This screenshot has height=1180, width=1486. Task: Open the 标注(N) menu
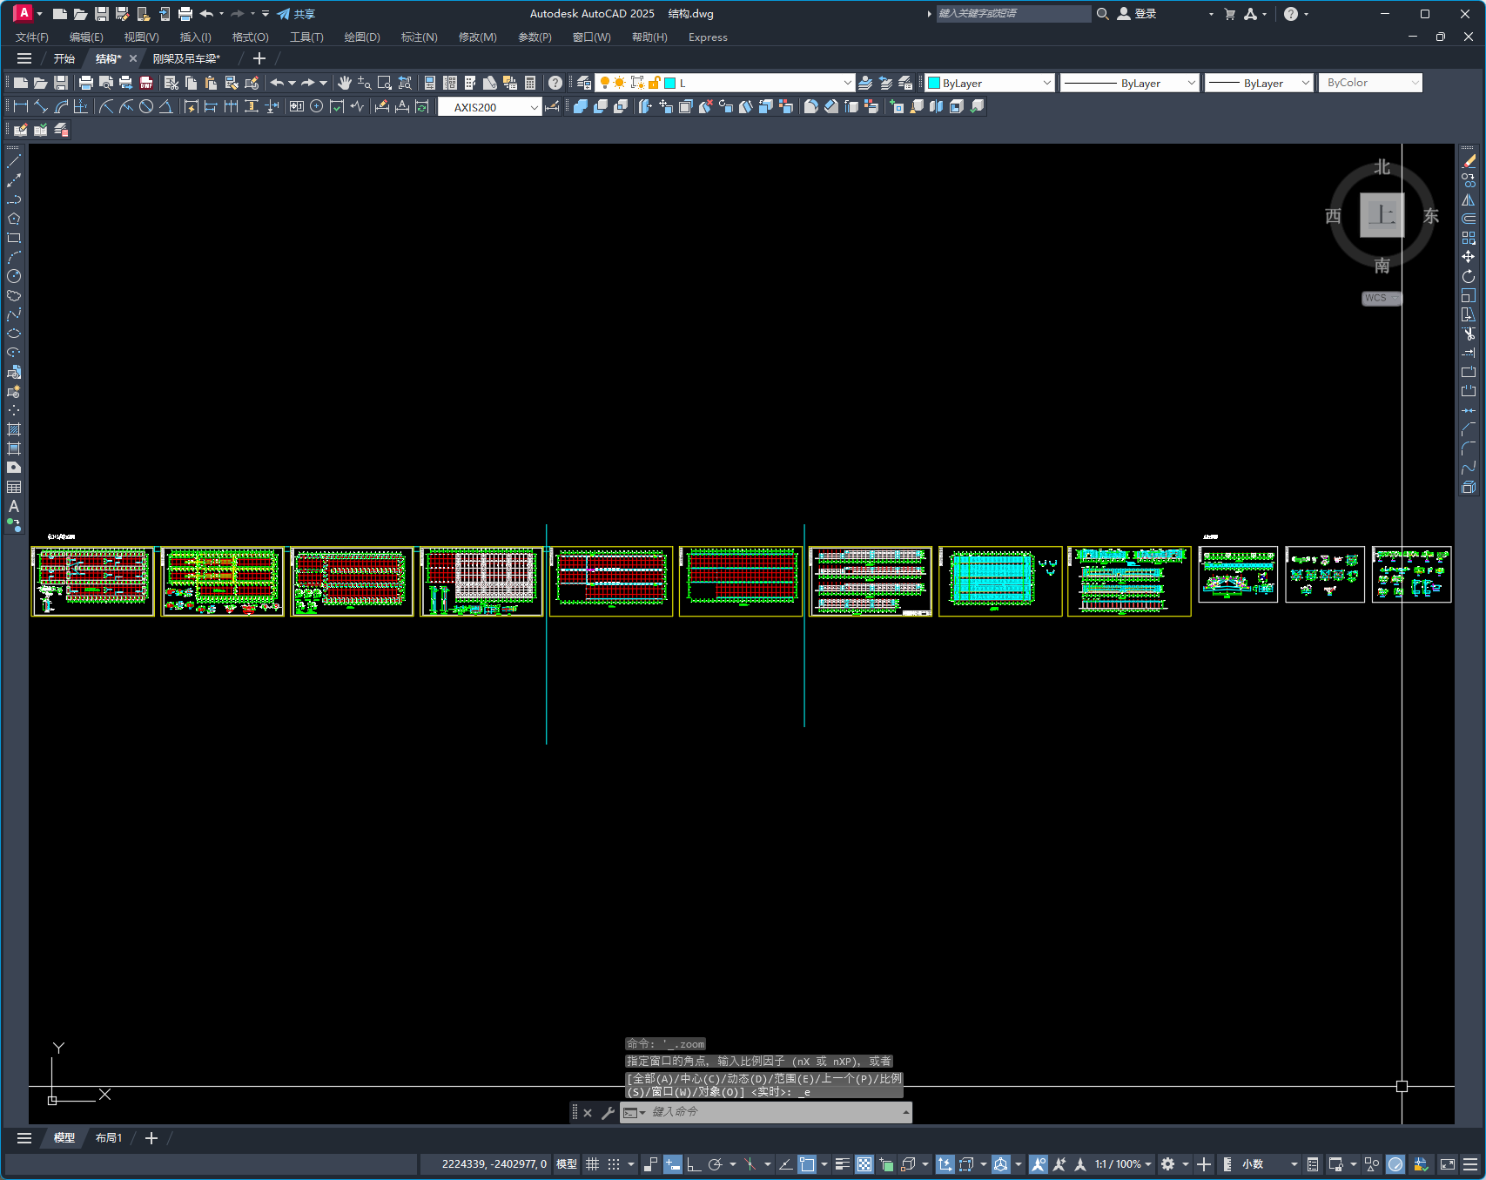tap(419, 37)
